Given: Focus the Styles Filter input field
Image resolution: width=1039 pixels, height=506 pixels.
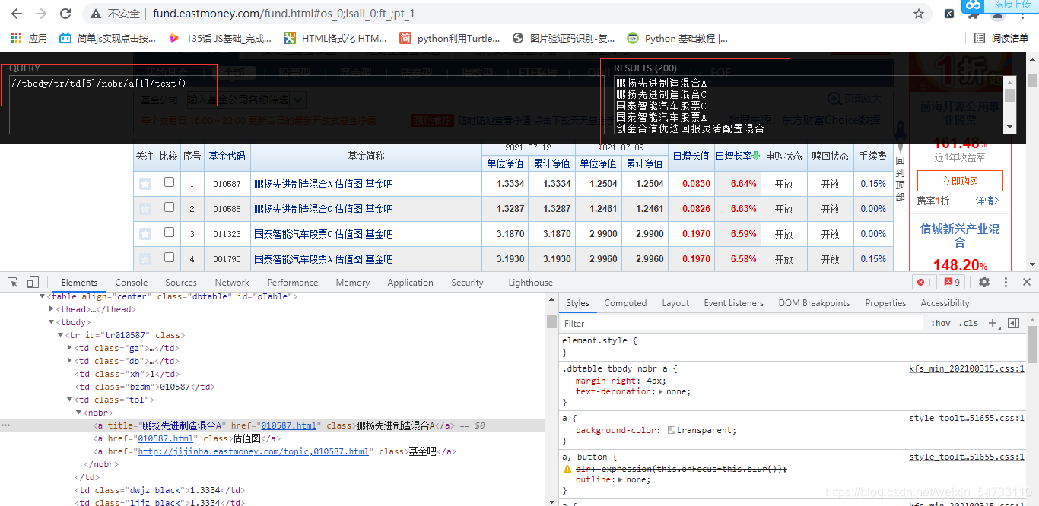Looking at the screenshot, I should coord(742,323).
